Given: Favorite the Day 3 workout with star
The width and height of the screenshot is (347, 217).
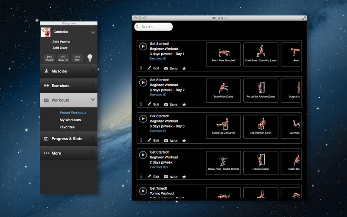Looking at the screenshot, I should tap(184, 140).
